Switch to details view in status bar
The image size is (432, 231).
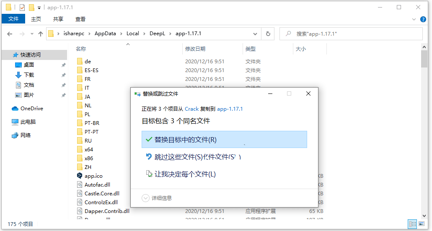pos(412,224)
